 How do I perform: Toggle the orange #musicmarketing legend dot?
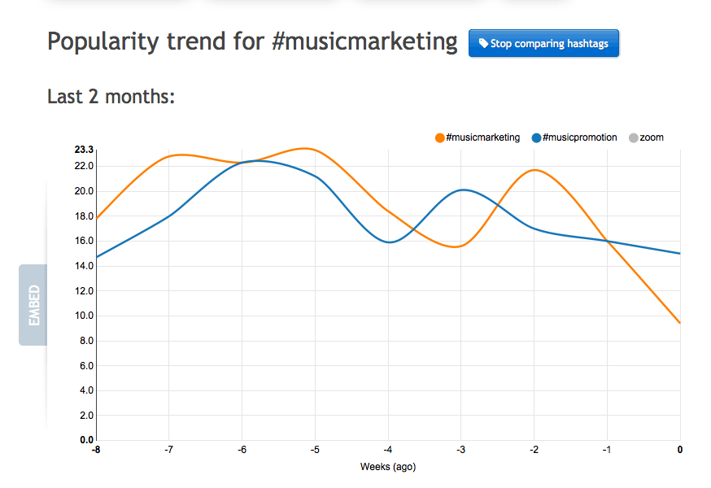click(x=439, y=138)
